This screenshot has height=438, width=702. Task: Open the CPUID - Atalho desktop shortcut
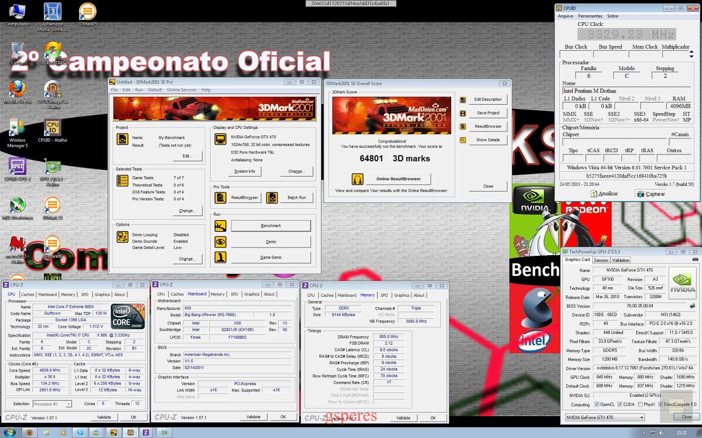click(x=53, y=131)
